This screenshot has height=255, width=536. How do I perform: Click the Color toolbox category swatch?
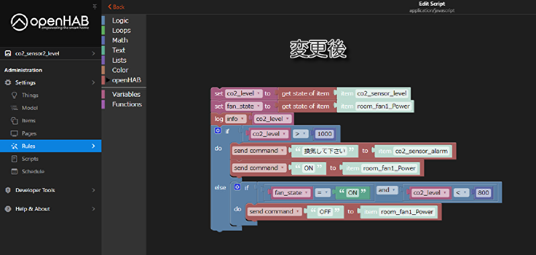[103, 70]
